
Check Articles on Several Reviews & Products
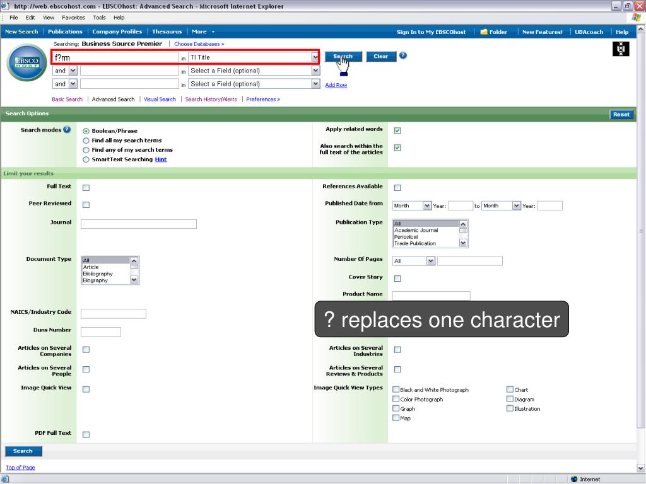(397, 369)
